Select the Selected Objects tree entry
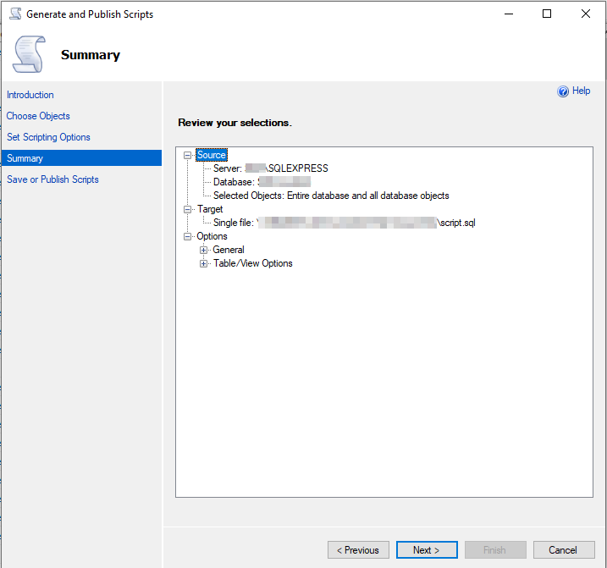The image size is (607, 568). (x=331, y=196)
